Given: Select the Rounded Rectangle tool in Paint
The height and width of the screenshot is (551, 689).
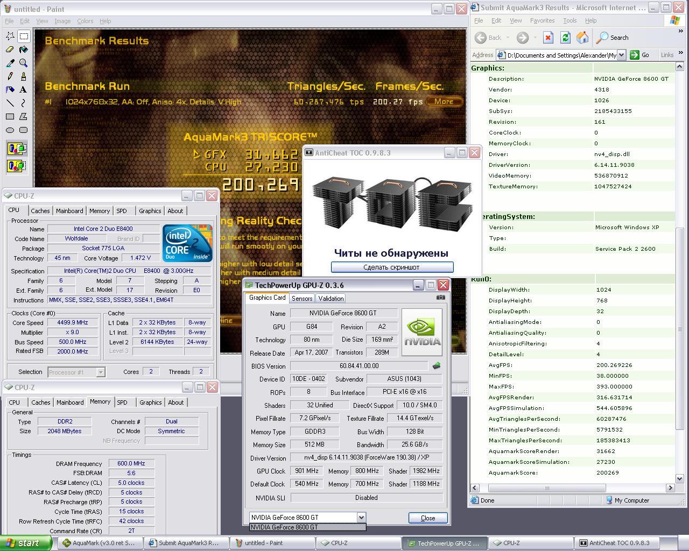Looking at the screenshot, I should (x=24, y=130).
